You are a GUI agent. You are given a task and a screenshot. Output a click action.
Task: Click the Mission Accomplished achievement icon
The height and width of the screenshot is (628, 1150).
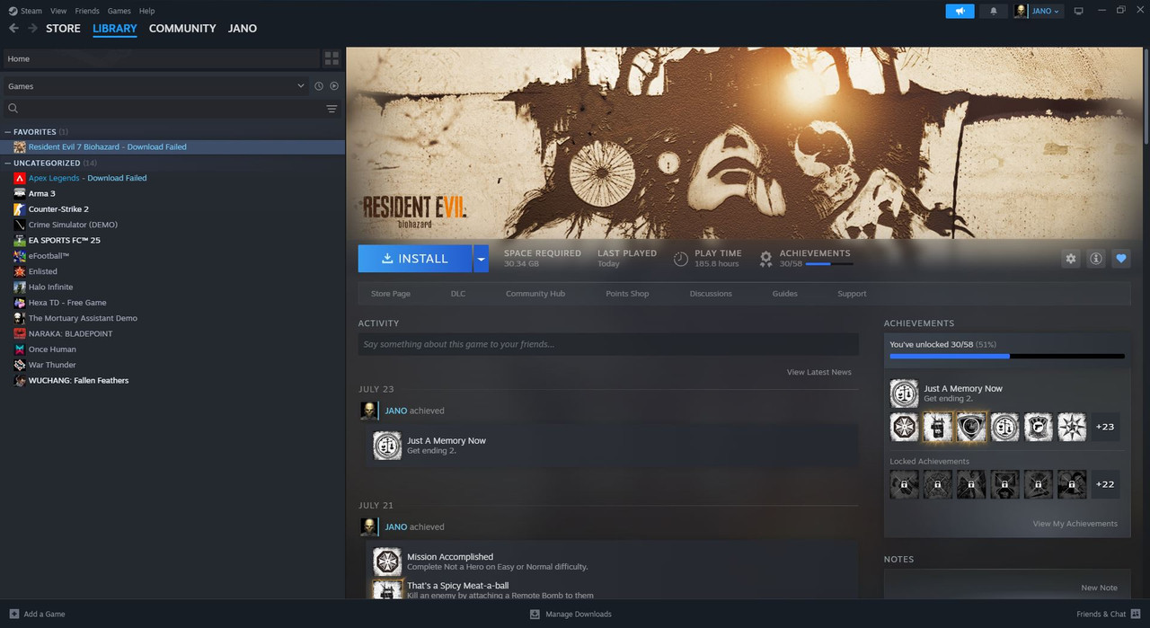[x=387, y=562]
